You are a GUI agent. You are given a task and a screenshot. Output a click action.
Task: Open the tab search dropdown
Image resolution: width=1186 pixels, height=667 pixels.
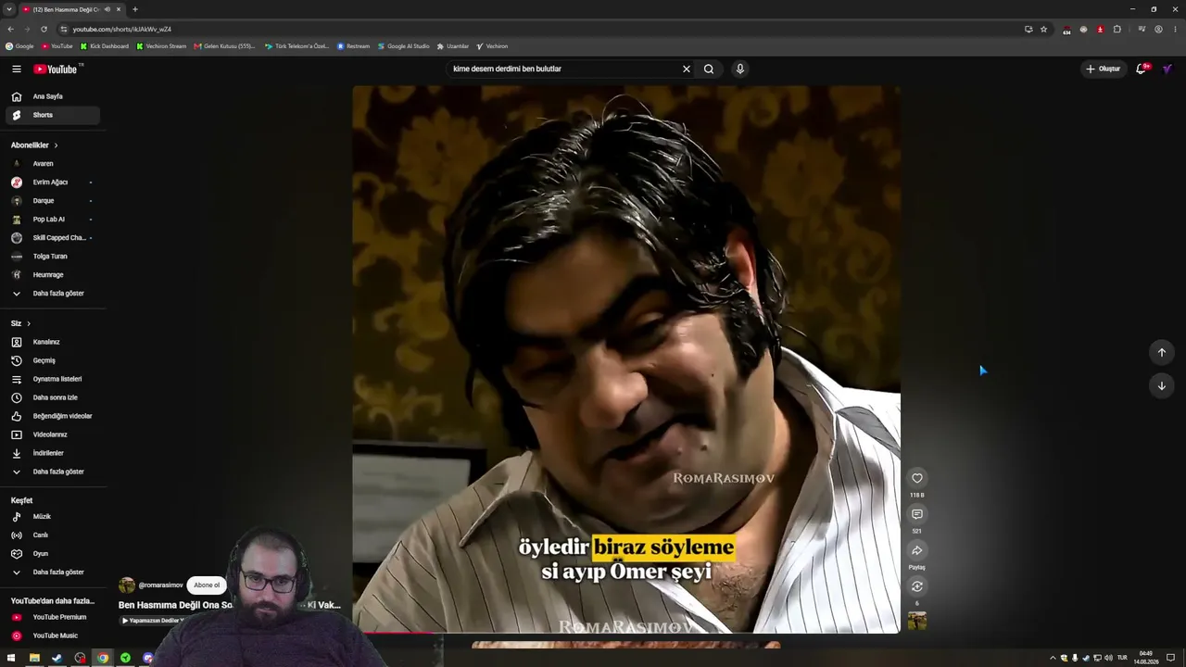pos(9,9)
